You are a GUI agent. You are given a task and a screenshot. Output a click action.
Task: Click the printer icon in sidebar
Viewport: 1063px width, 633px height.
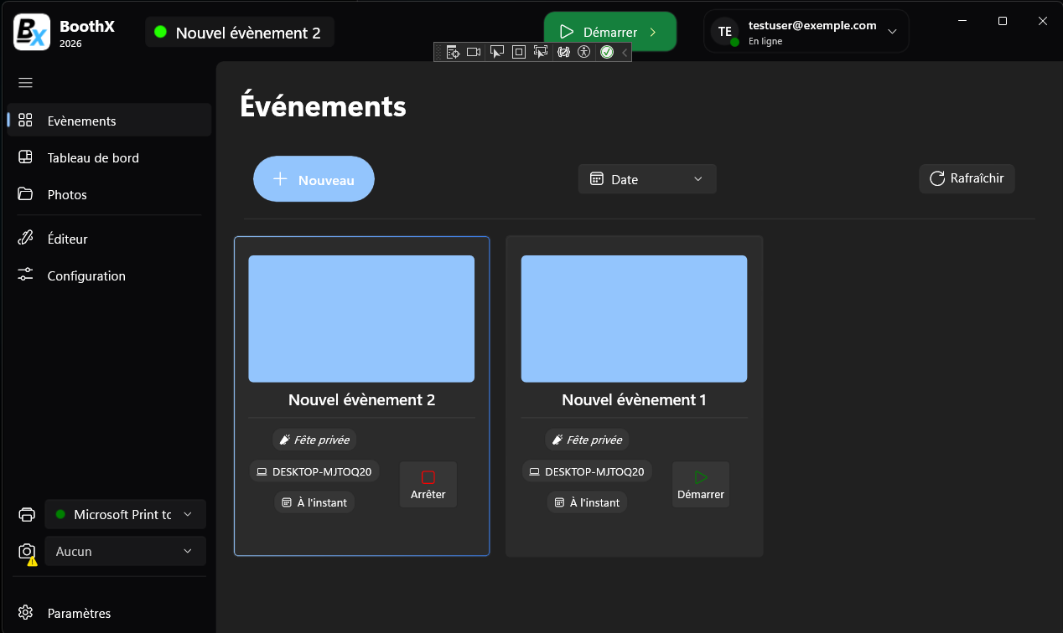point(27,514)
